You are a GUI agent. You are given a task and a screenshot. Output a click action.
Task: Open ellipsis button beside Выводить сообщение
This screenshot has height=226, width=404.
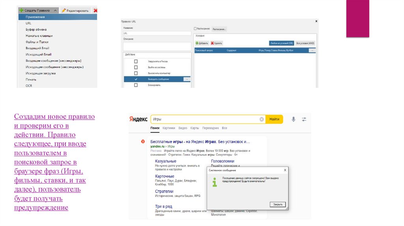pos(187,79)
